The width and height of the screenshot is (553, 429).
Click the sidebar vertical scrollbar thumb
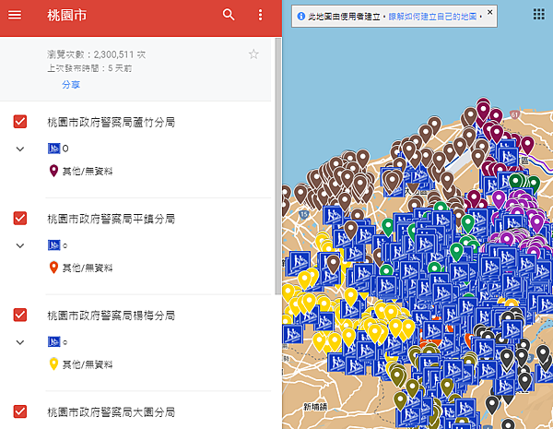click(278, 166)
